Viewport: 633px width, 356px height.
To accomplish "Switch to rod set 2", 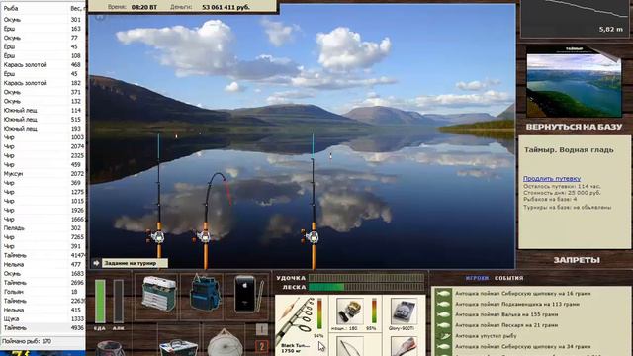I will [261, 346].
